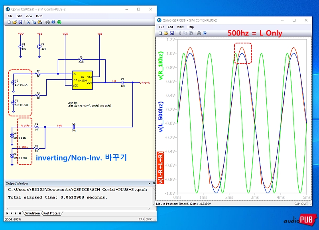The height and width of the screenshot is (230, 319).
Task: Select the Simulation tab in Output Window
Action: tap(32, 213)
